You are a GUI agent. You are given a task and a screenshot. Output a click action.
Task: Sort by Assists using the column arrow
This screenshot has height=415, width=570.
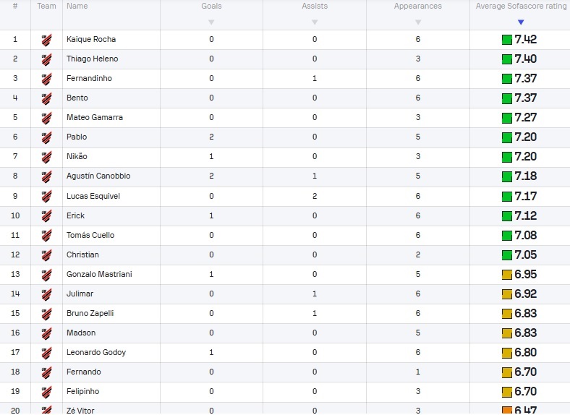[315, 22]
